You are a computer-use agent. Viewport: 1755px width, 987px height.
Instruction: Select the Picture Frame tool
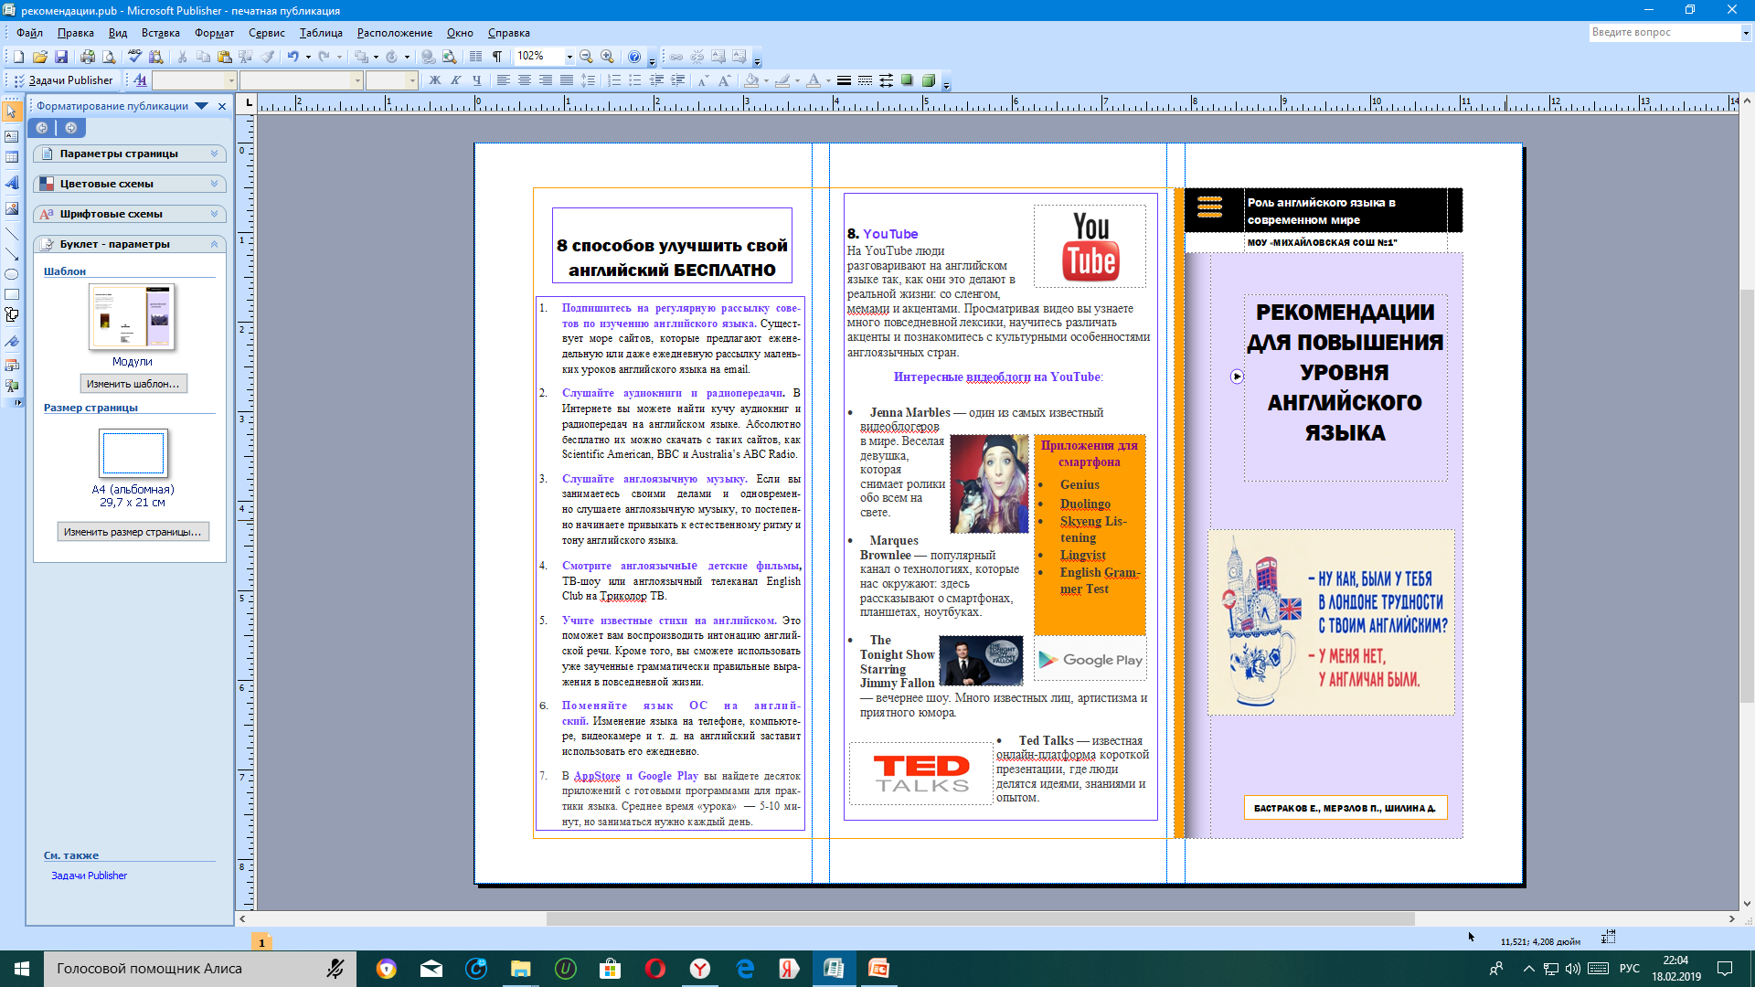[x=12, y=208]
